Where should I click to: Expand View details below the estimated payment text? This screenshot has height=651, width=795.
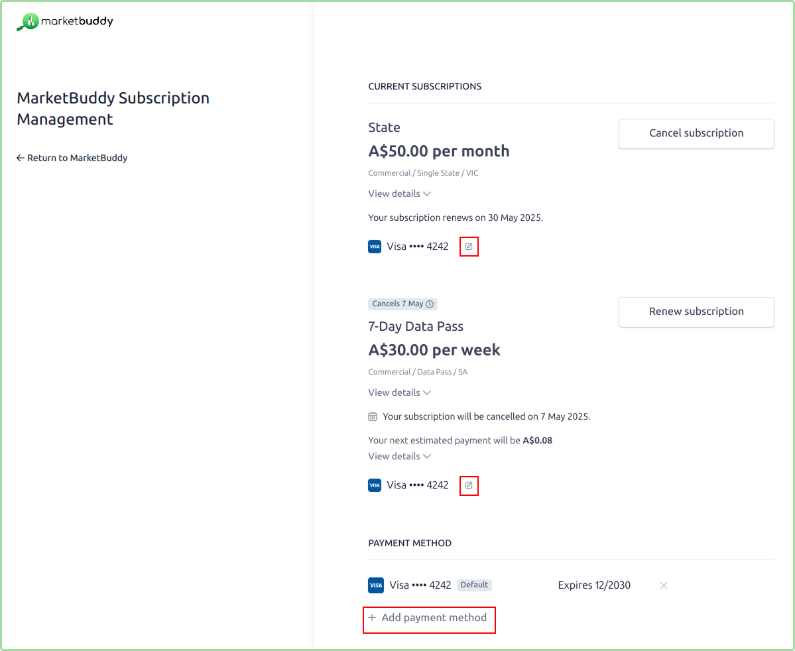coord(399,456)
